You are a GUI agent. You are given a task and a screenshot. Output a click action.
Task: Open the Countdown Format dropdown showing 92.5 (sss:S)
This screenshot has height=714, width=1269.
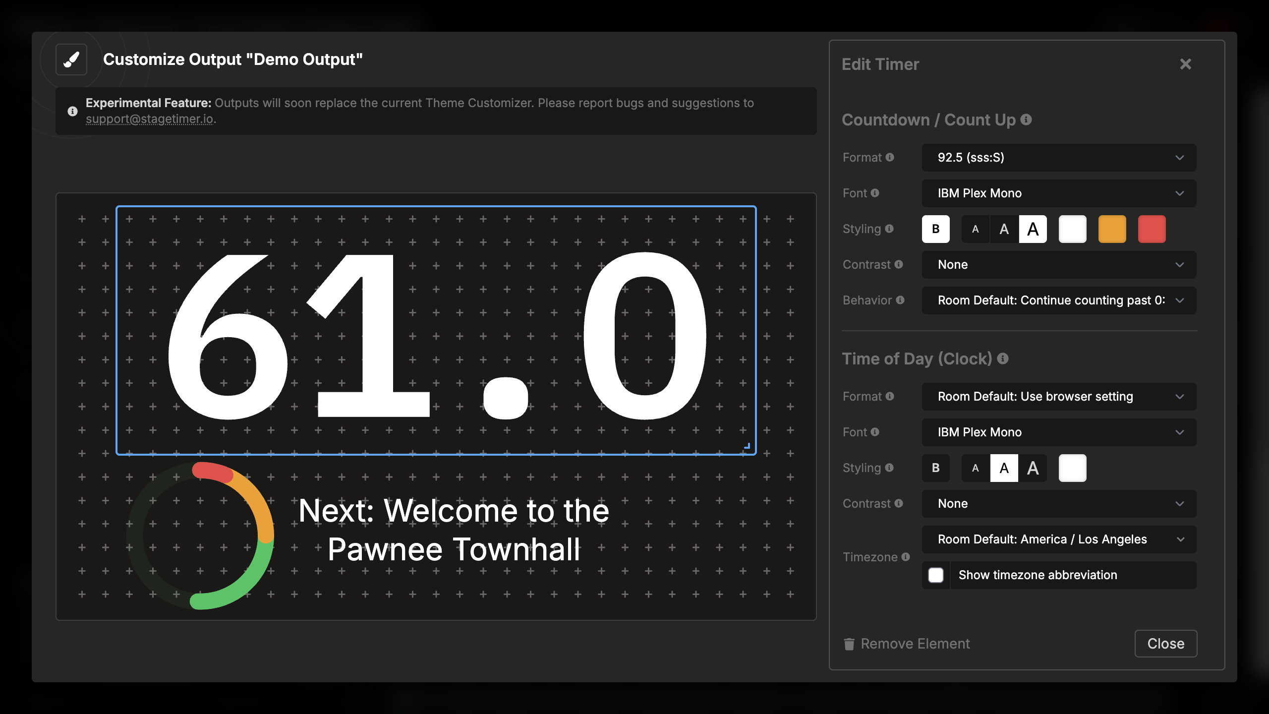pos(1059,158)
